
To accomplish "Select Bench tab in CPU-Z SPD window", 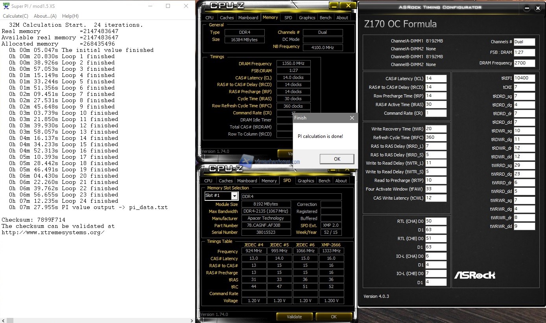I will click(x=324, y=181).
